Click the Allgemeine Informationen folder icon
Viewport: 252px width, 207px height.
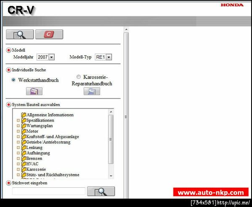24,115
